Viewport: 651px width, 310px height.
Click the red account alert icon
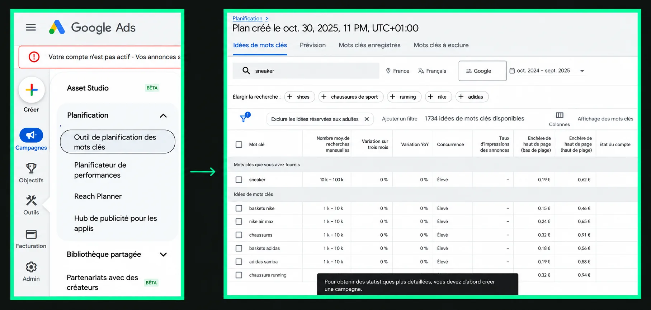(34, 56)
